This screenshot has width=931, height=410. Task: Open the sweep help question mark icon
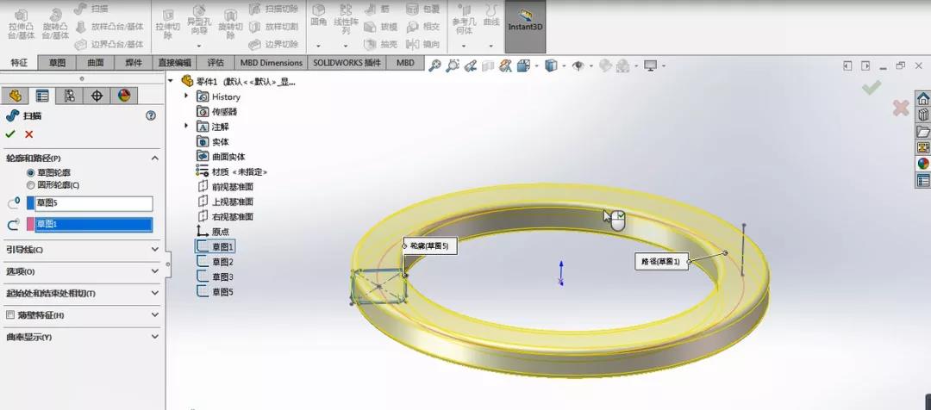(x=151, y=115)
